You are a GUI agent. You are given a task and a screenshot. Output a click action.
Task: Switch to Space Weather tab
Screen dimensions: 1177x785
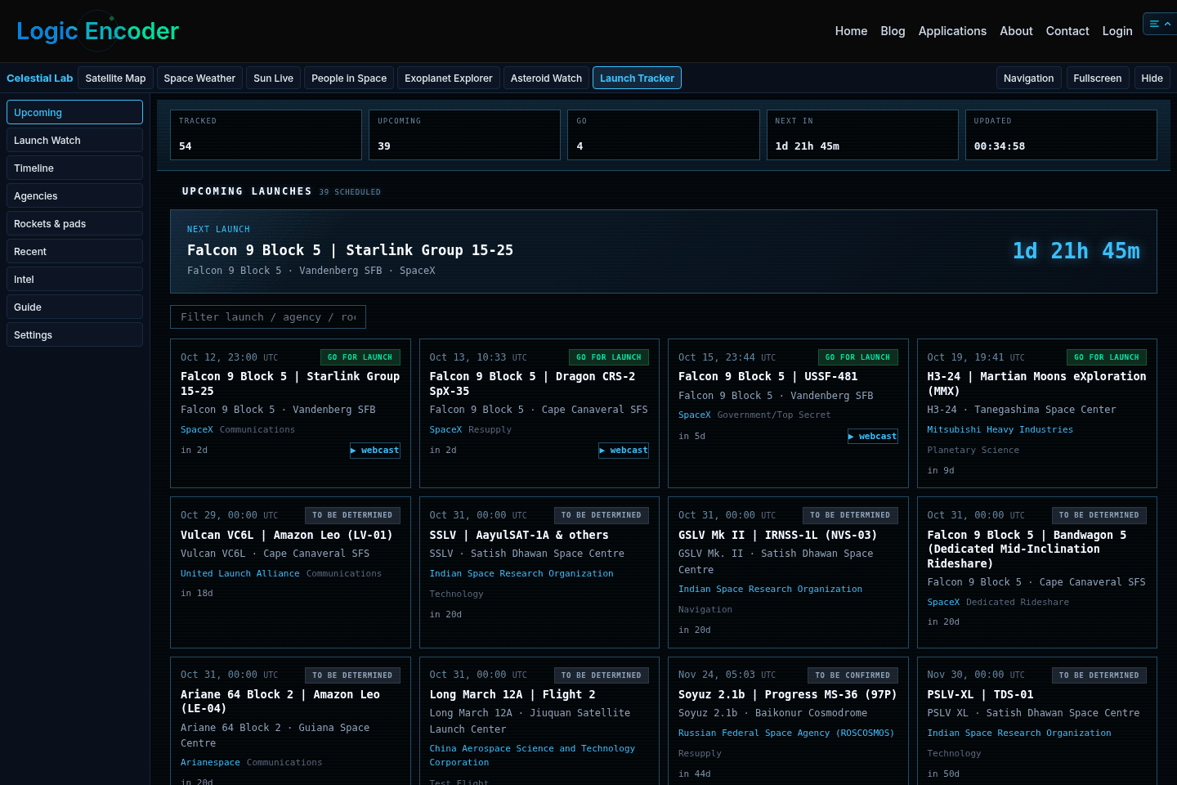199,78
